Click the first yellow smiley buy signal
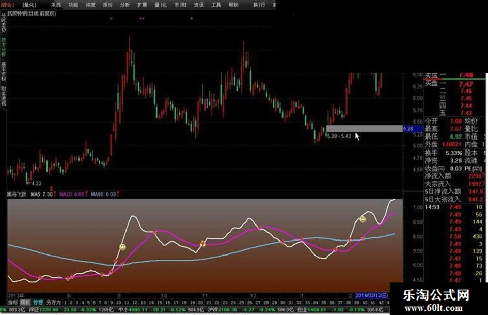 (x=122, y=247)
